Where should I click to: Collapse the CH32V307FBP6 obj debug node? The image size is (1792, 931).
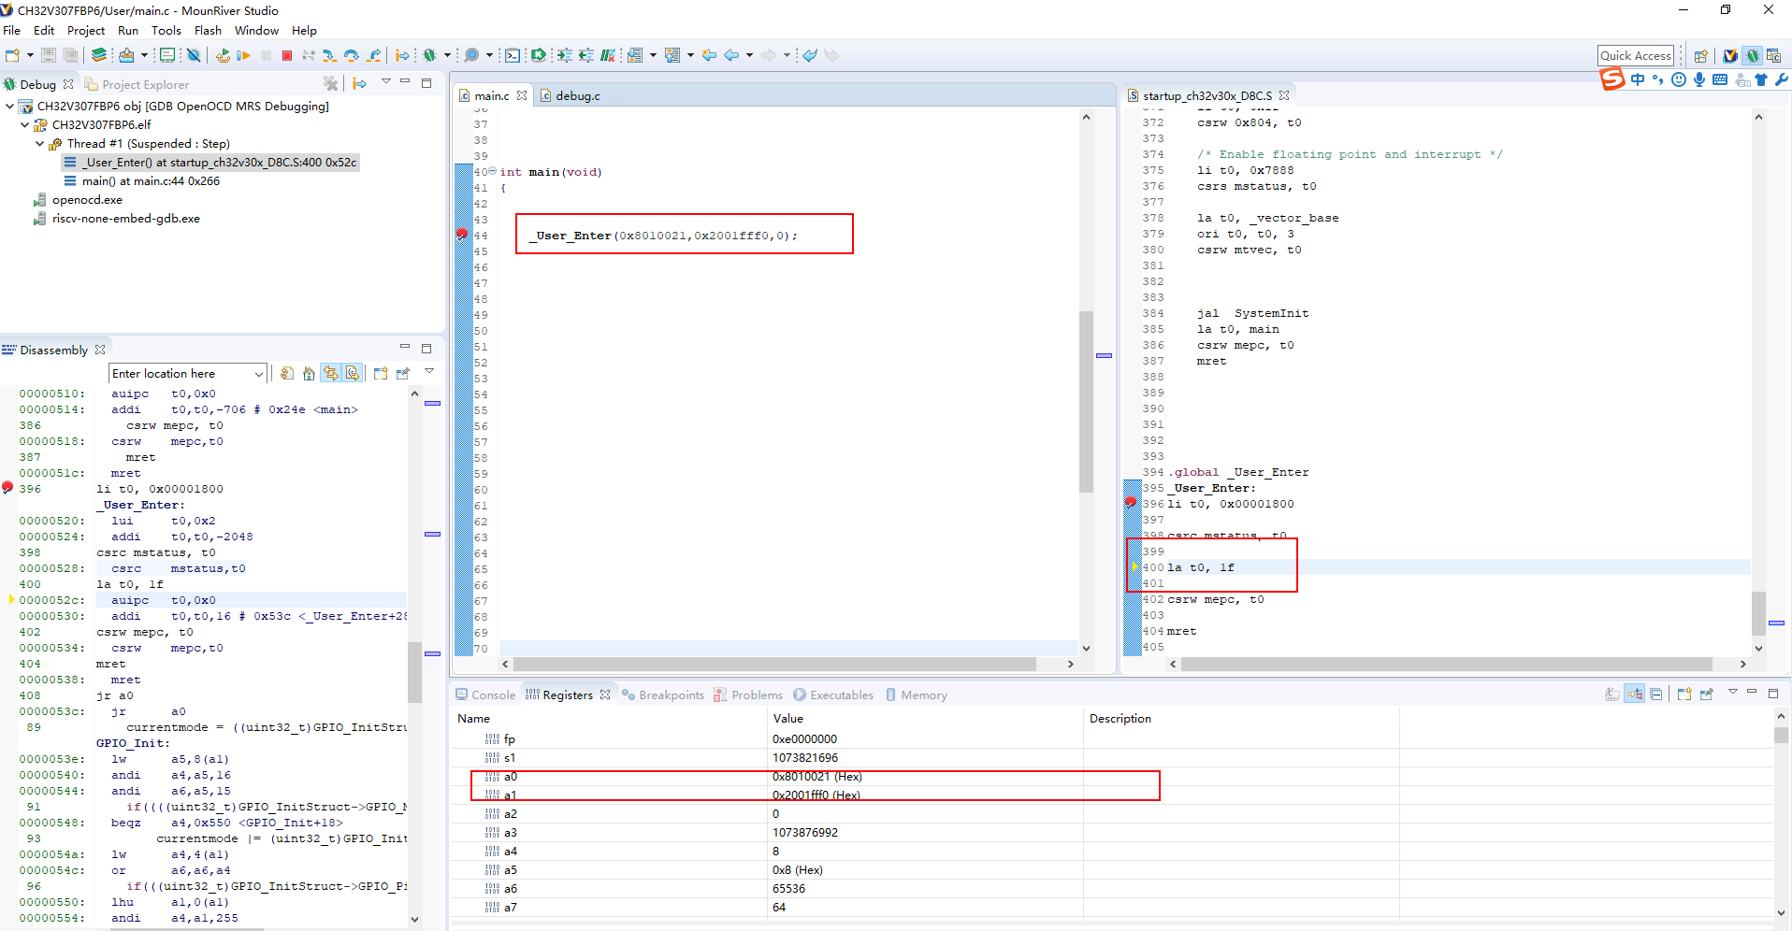coord(9,106)
